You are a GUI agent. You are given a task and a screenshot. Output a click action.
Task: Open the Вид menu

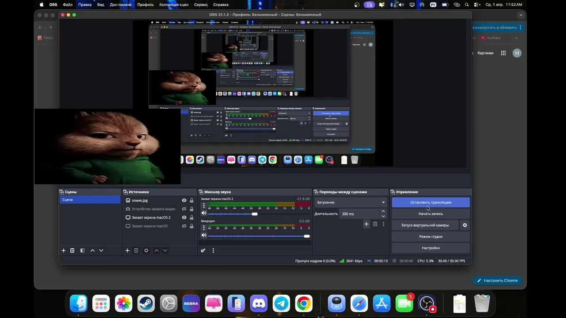pyautogui.click(x=101, y=5)
